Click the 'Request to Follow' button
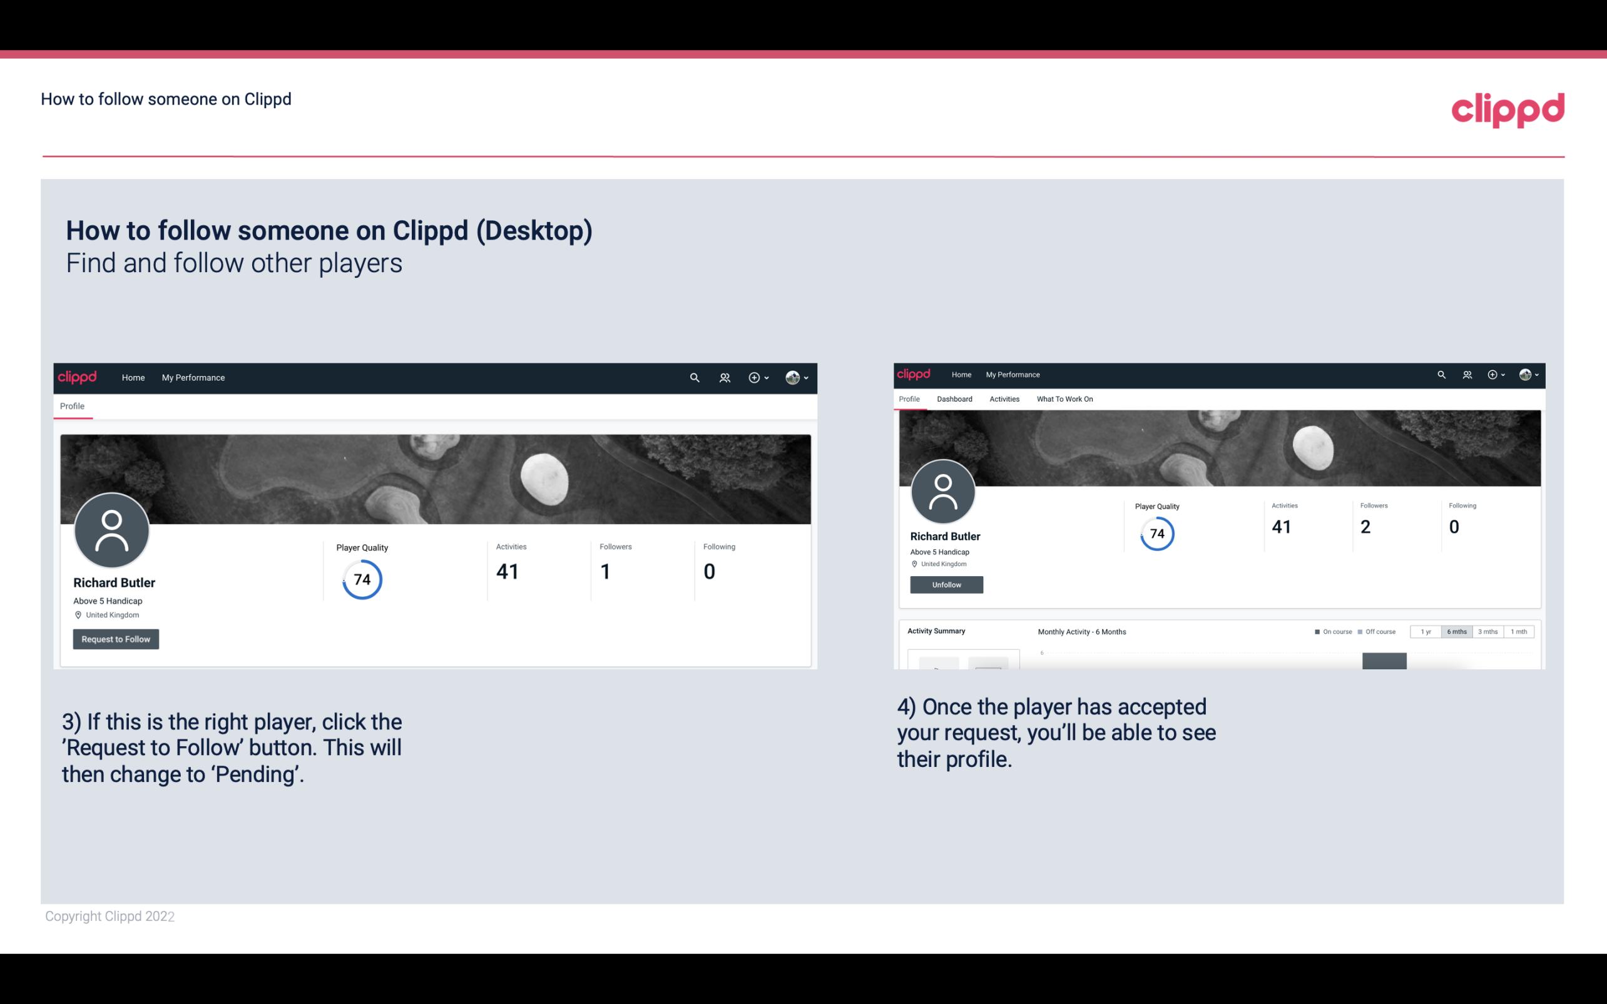 click(x=116, y=639)
